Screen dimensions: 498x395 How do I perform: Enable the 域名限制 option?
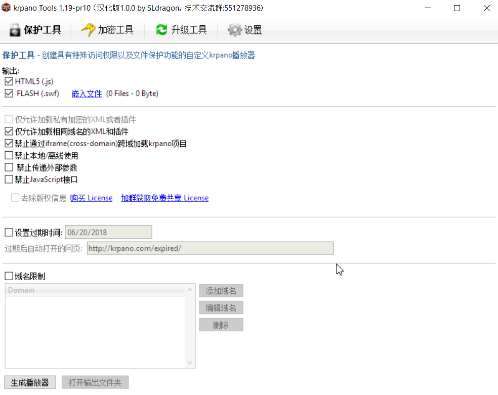pyautogui.click(x=8, y=276)
